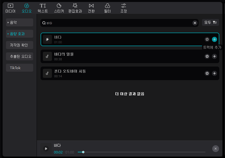The height and width of the screenshot is (158, 225).
Task: Open 저작권 확인 section
Action: (x=20, y=45)
